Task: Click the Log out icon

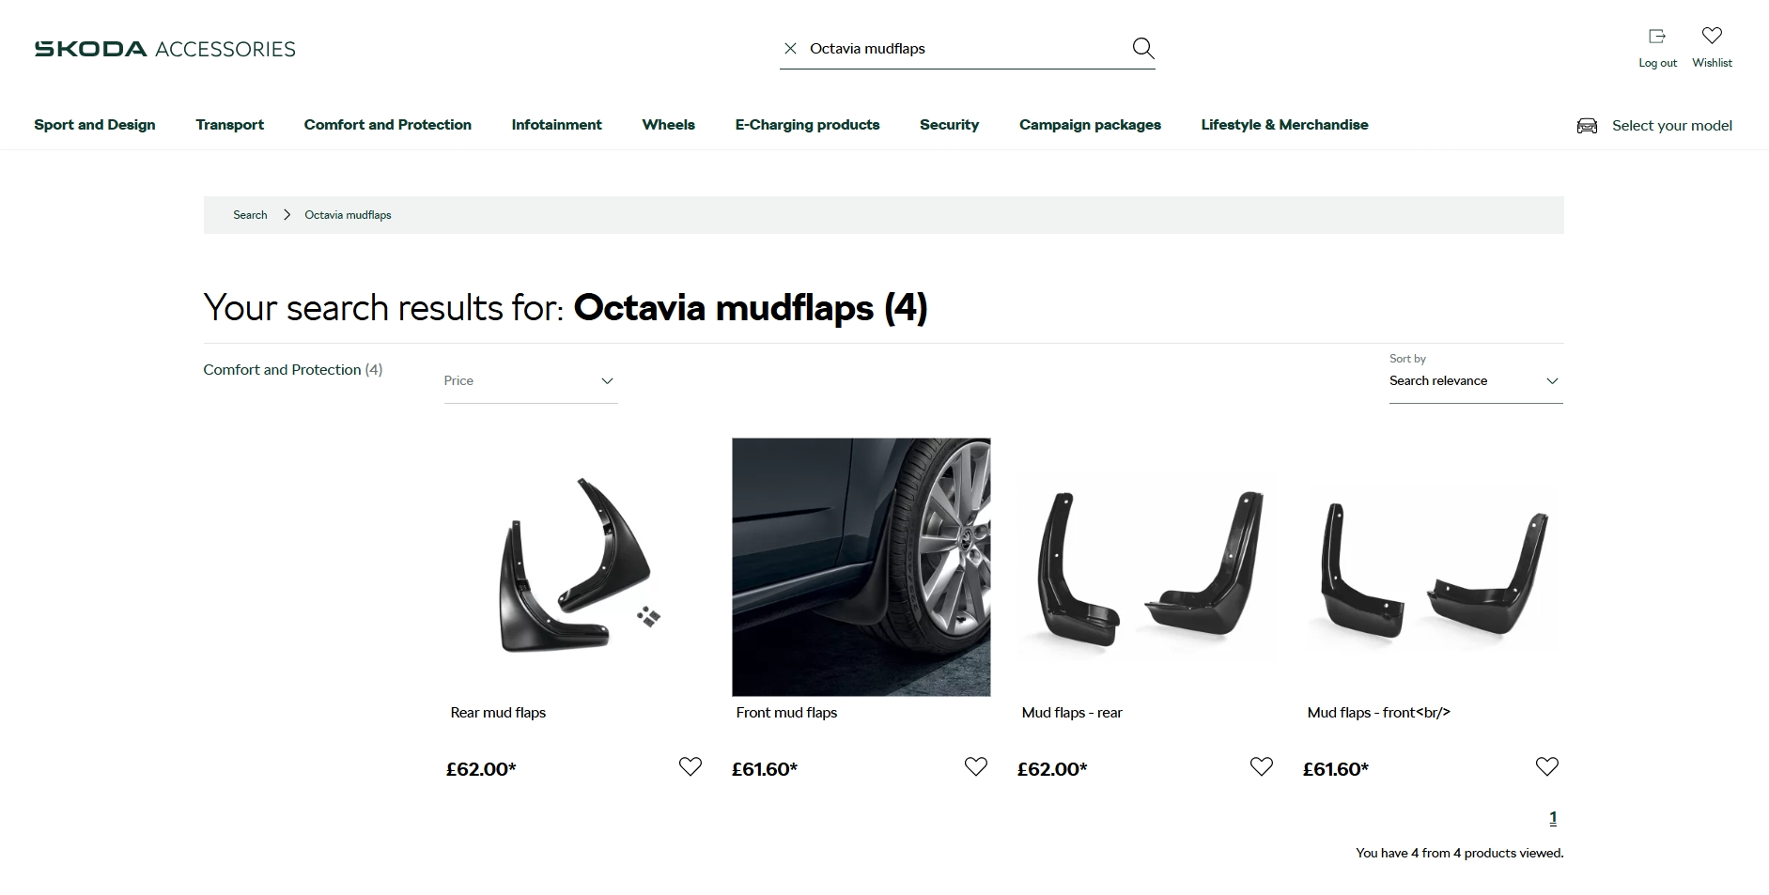Action: click(x=1657, y=37)
